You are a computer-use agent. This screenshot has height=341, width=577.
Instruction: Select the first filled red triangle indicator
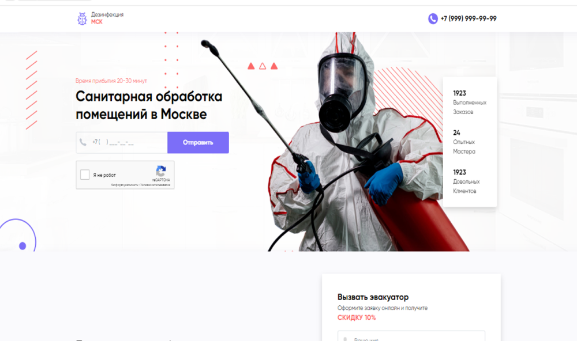point(251,66)
